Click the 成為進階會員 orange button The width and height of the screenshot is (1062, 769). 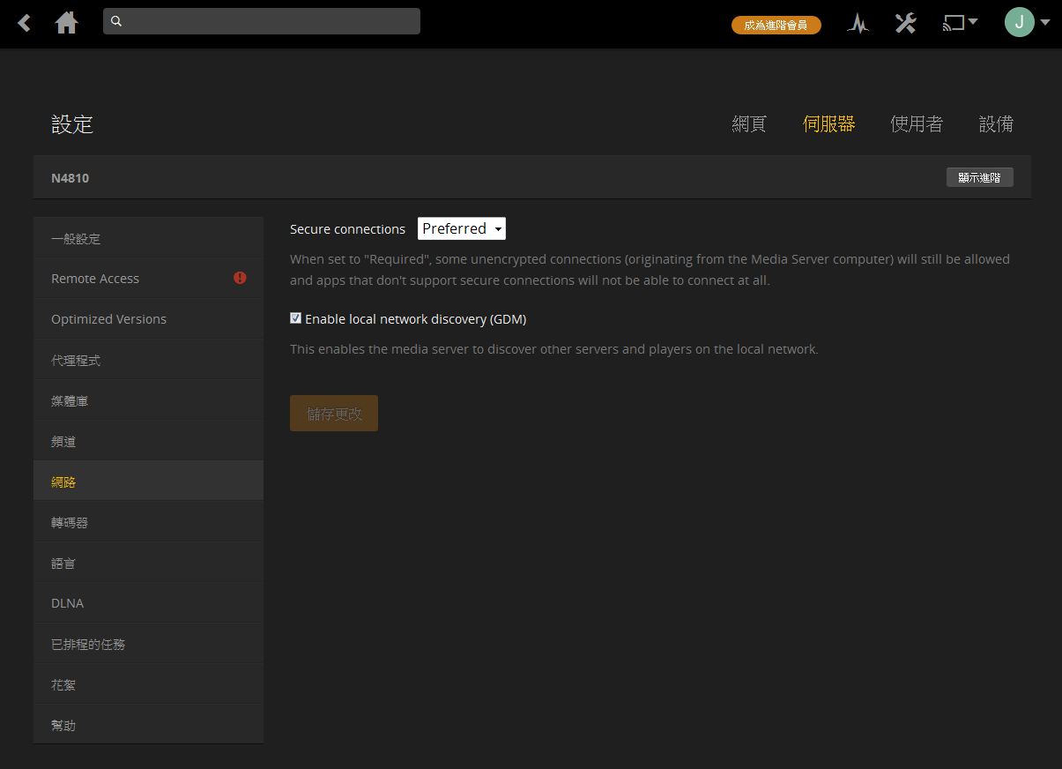pos(776,25)
